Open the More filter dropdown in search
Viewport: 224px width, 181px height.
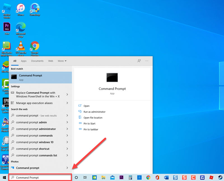coord(62,61)
